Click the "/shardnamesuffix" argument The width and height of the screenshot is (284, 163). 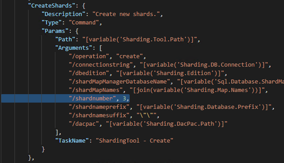99,115
